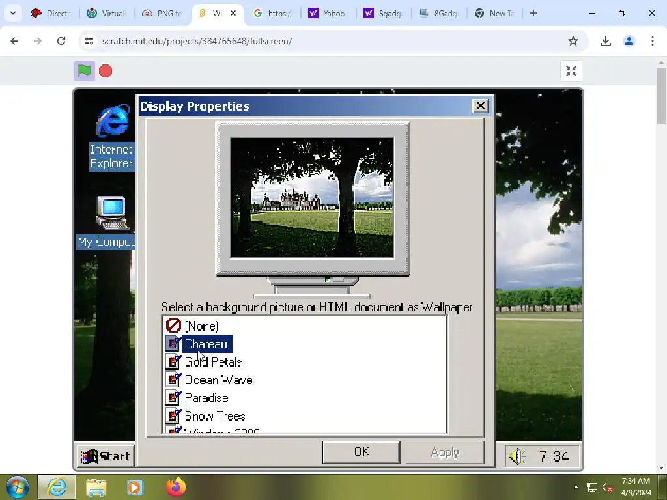This screenshot has width=667, height=500.
Task: Click the image icon beside Snow Trees
Action: 173,415
